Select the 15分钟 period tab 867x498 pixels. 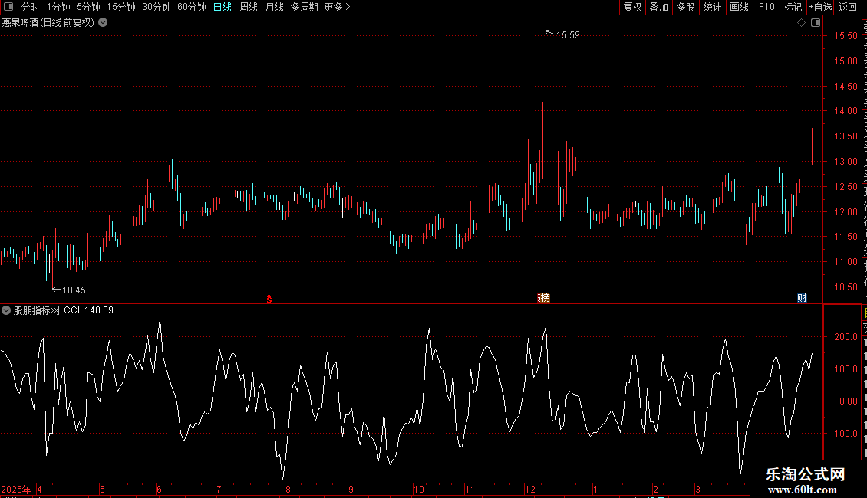pos(121,7)
